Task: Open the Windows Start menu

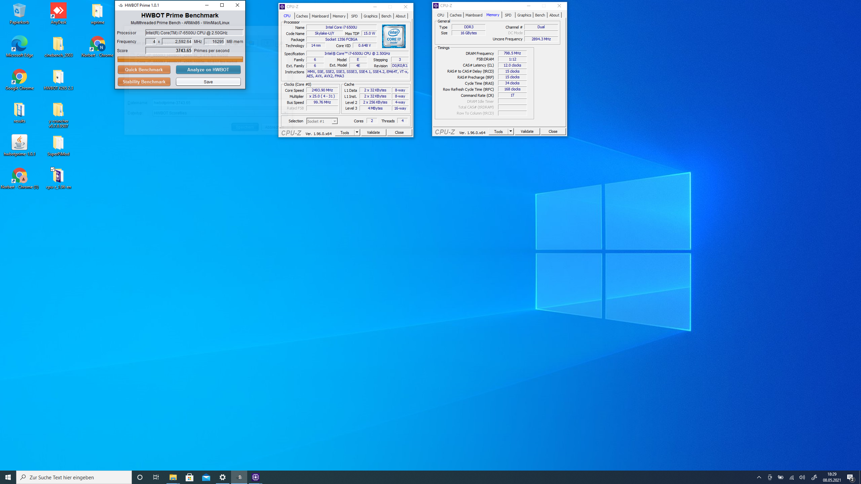Action: (x=8, y=477)
